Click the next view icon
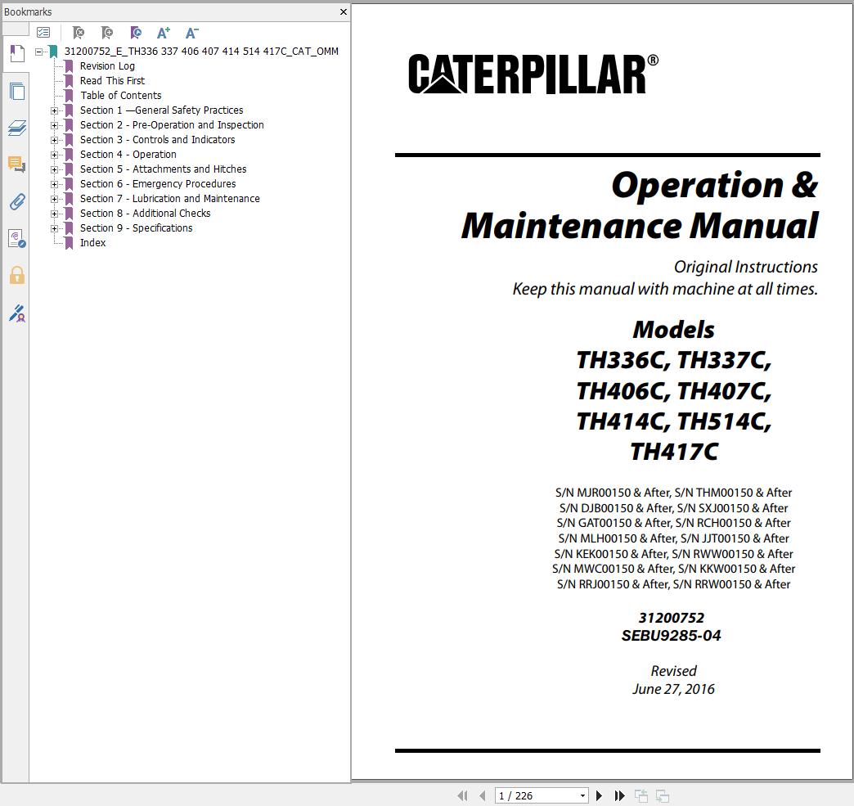The image size is (854, 806). pyautogui.click(x=663, y=795)
